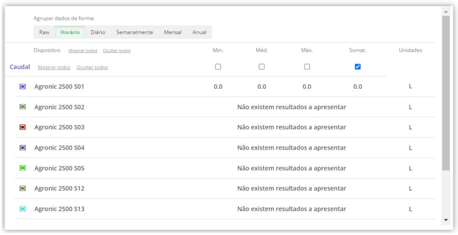Click the Agronic 2500 S02 device name
The width and height of the screenshot is (458, 235).
[59, 107]
